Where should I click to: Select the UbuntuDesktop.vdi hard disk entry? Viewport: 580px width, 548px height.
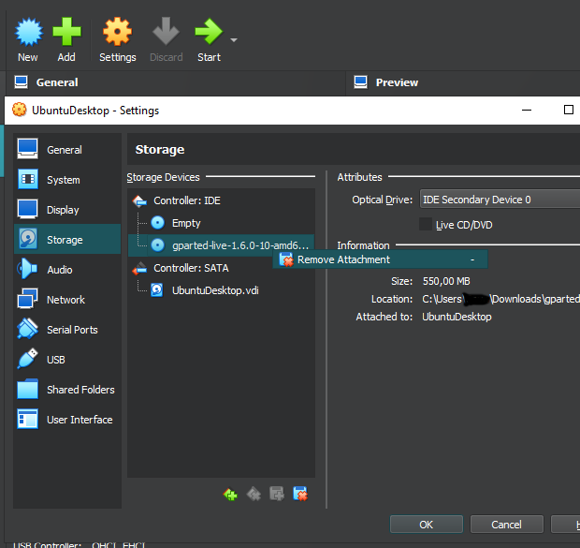click(x=221, y=290)
